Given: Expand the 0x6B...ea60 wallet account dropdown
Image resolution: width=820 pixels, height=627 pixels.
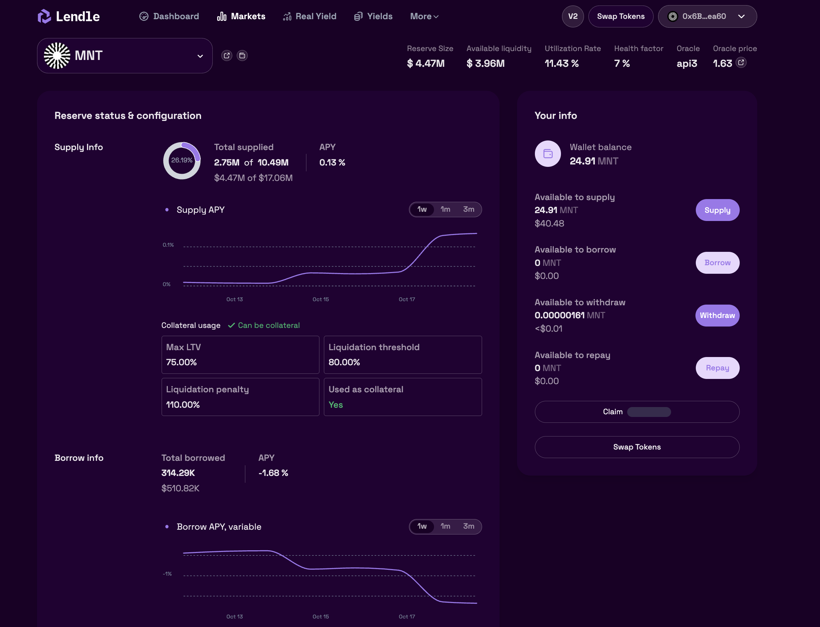Looking at the screenshot, I should (741, 16).
